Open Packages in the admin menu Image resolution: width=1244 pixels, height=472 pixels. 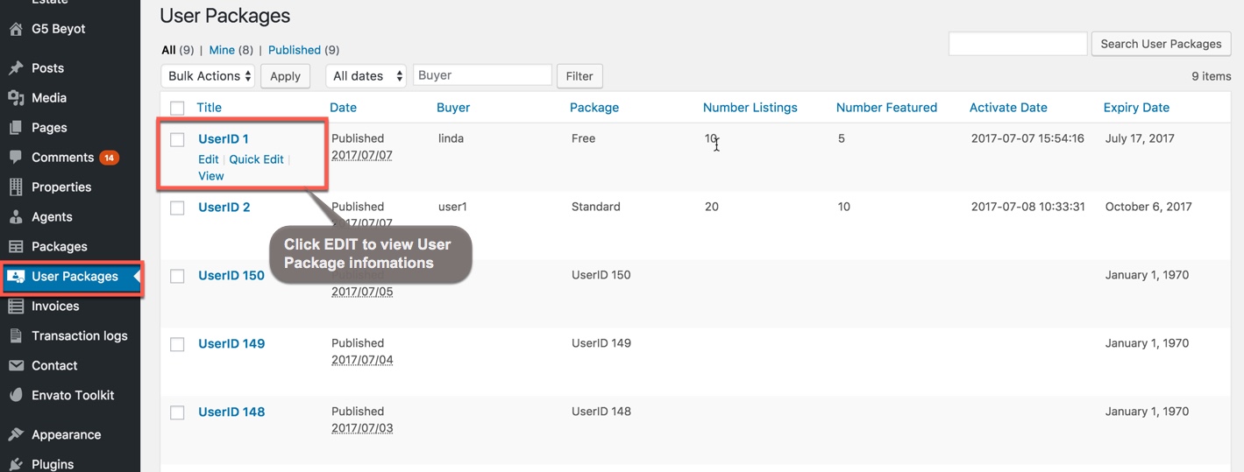(x=60, y=247)
